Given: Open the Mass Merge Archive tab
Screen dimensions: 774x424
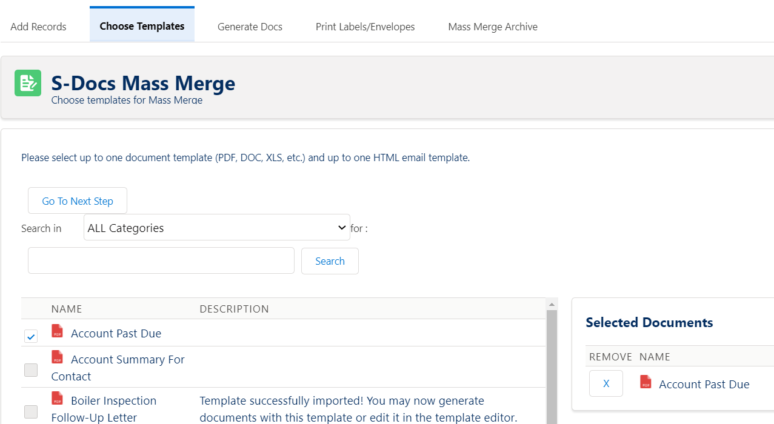Looking at the screenshot, I should click(493, 27).
